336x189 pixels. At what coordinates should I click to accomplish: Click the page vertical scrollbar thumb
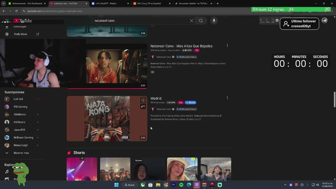[334, 99]
